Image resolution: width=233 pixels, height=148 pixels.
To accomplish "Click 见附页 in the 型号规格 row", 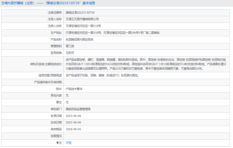I will coord(70,53).
